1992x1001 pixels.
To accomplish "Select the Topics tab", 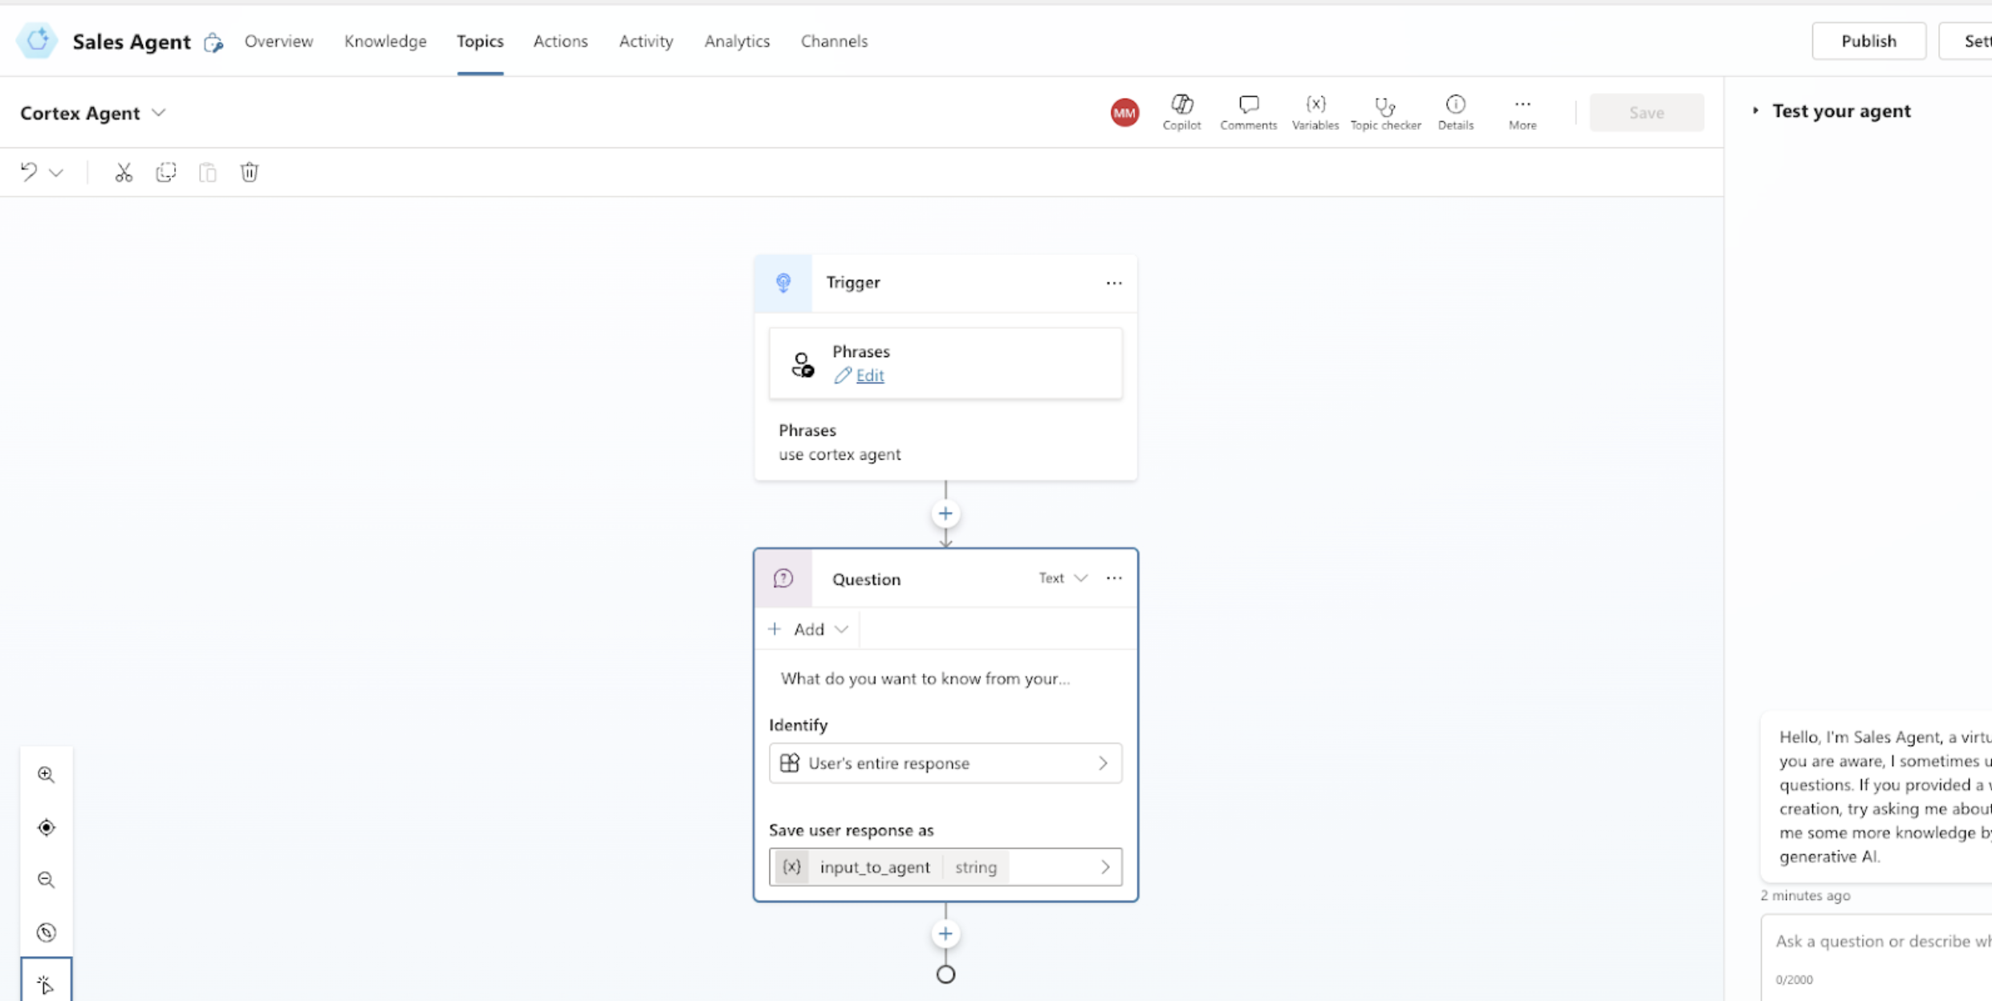I will pos(480,41).
